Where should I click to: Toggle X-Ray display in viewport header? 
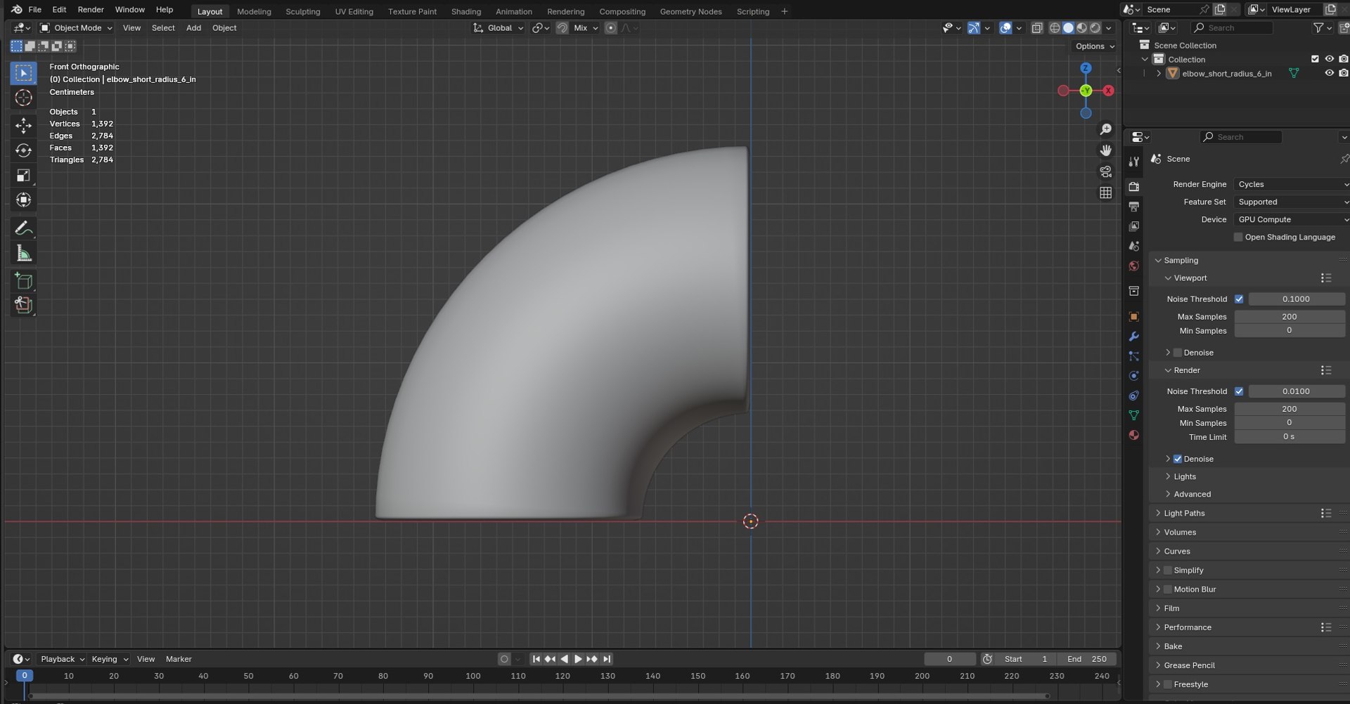tap(1037, 28)
